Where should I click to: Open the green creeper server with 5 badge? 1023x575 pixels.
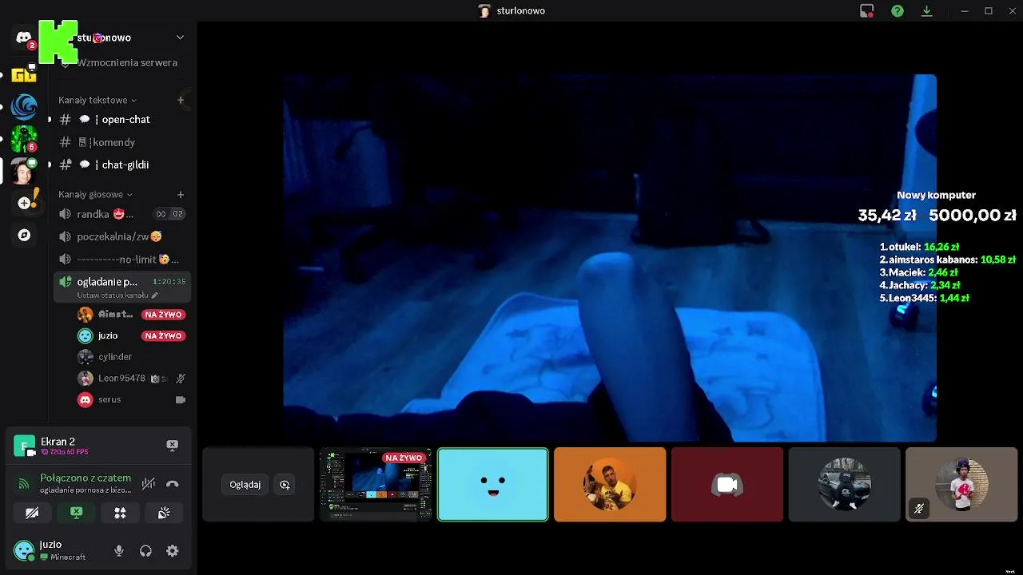pyautogui.click(x=24, y=139)
